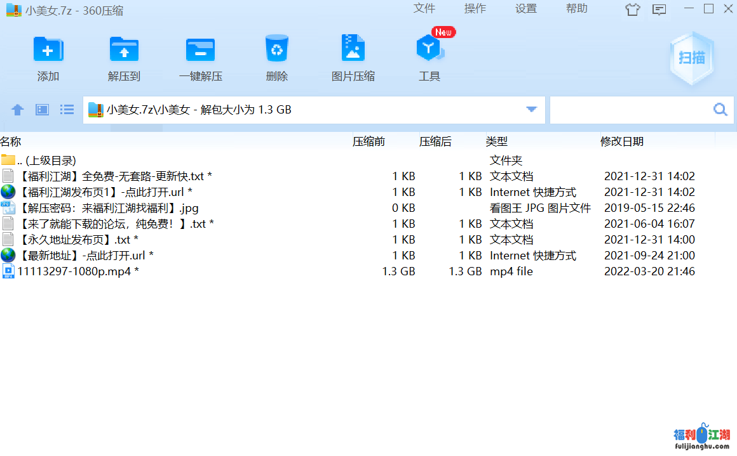Click the 添加 (Add) toolbar icon

(x=48, y=49)
